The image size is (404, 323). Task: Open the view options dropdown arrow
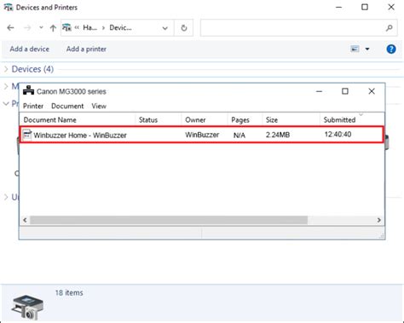(367, 49)
